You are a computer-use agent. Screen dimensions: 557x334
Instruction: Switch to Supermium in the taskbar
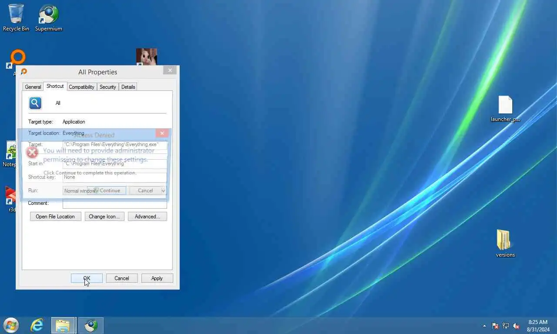point(91,325)
